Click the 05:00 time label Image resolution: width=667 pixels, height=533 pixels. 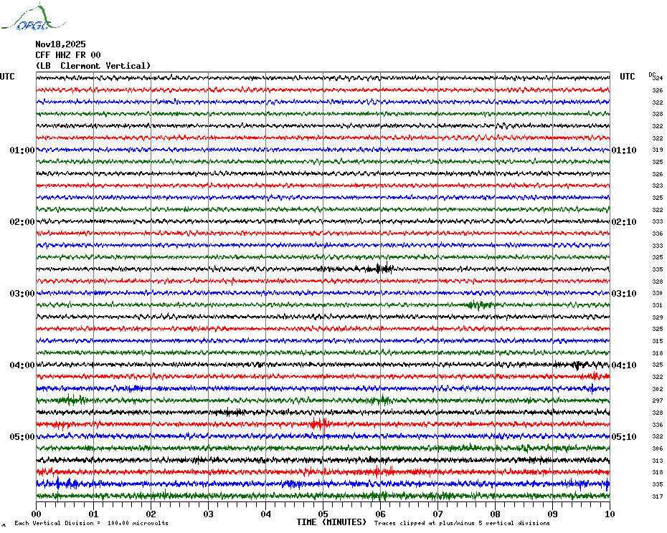click(22, 437)
